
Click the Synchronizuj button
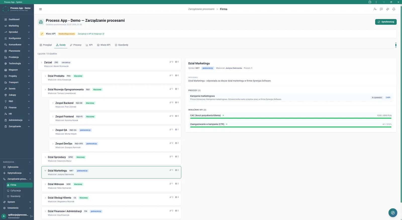(x=386, y=22)
